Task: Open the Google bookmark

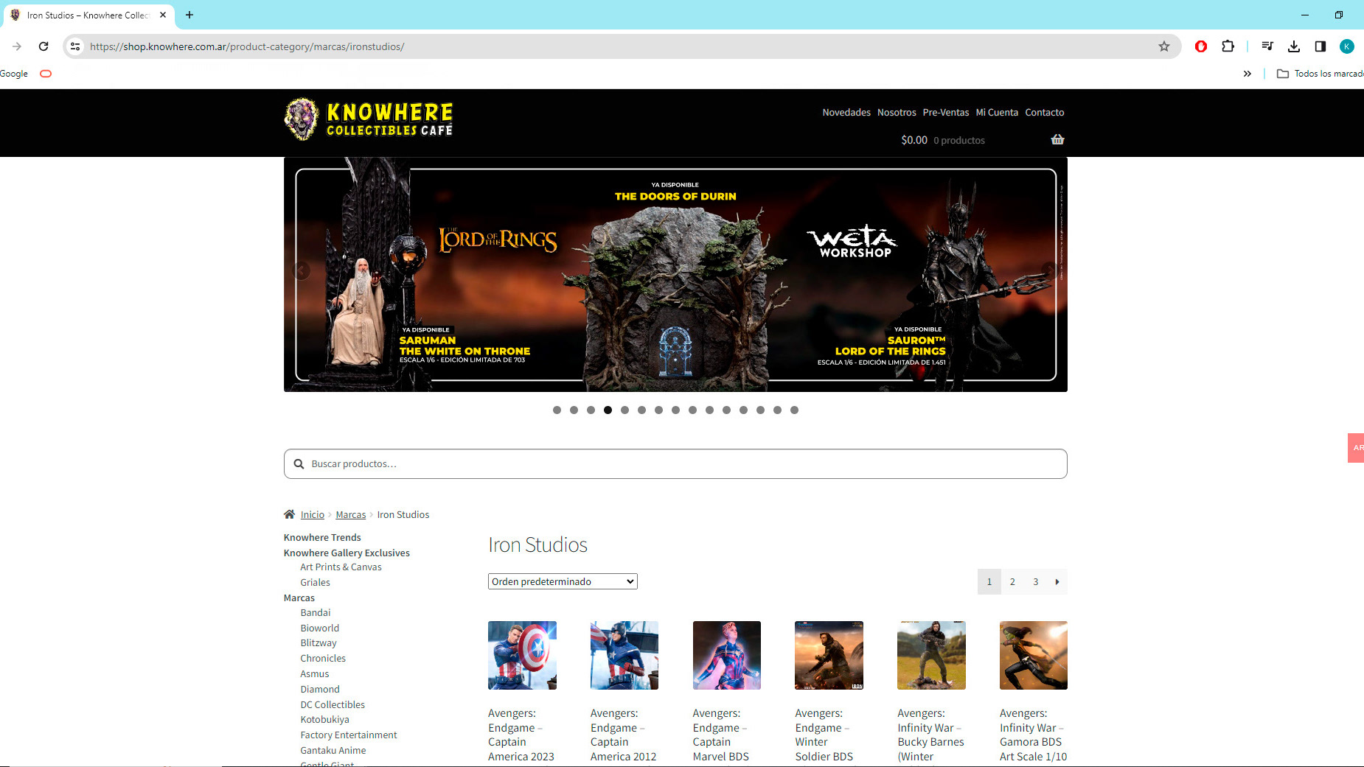Action: pyautogui.click(x=14, y=74)
